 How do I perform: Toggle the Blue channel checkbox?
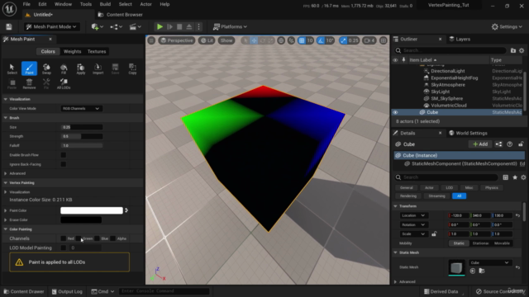97,238
